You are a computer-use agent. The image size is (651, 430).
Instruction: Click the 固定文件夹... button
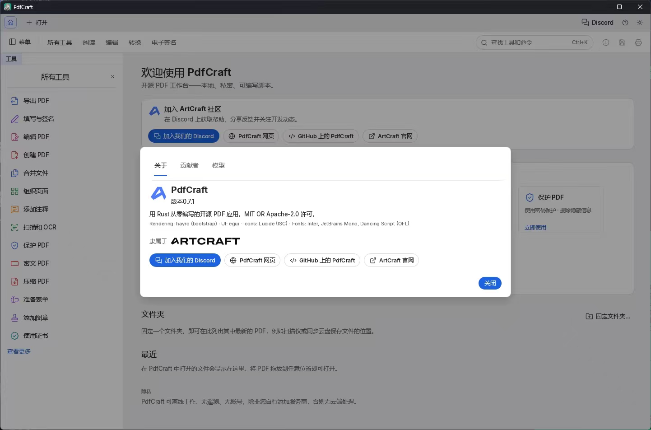pyautogui.click(x=608, y=316)
